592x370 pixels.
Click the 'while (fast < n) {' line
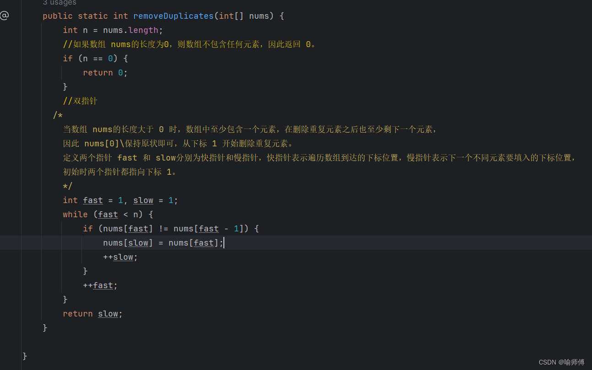(x=108, y=214)
